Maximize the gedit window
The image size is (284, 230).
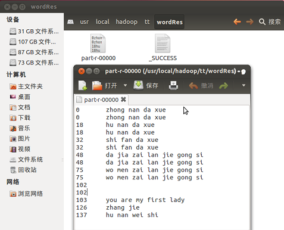(96, 71)
